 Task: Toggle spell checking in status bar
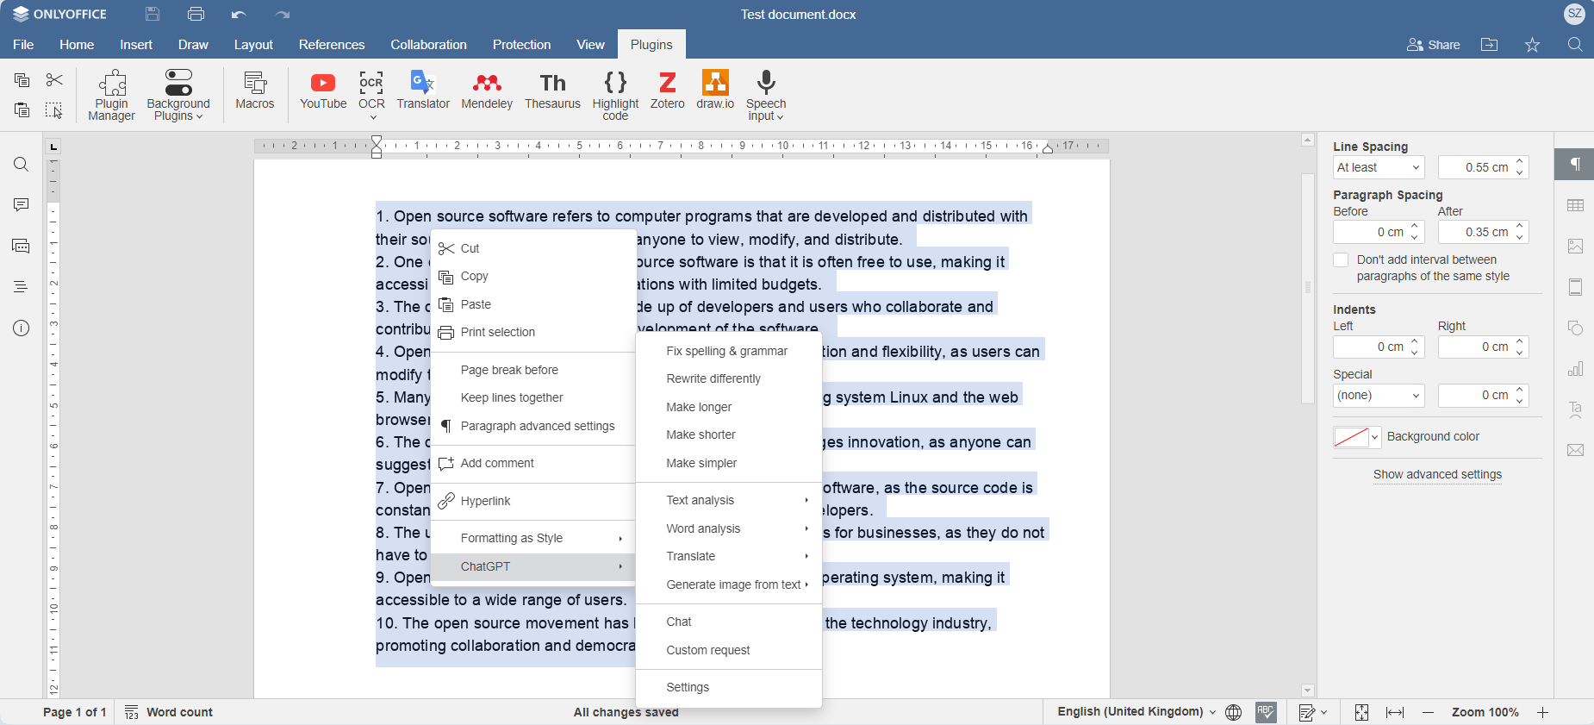[x=1266, y=712]
